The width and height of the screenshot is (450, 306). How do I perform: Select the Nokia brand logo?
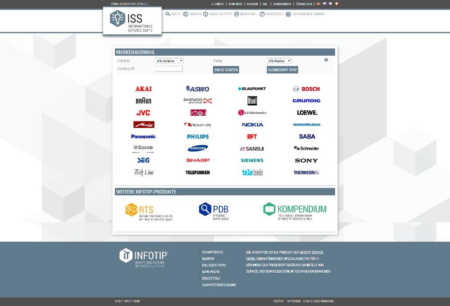pyautogui.click(x=252, y=125)
